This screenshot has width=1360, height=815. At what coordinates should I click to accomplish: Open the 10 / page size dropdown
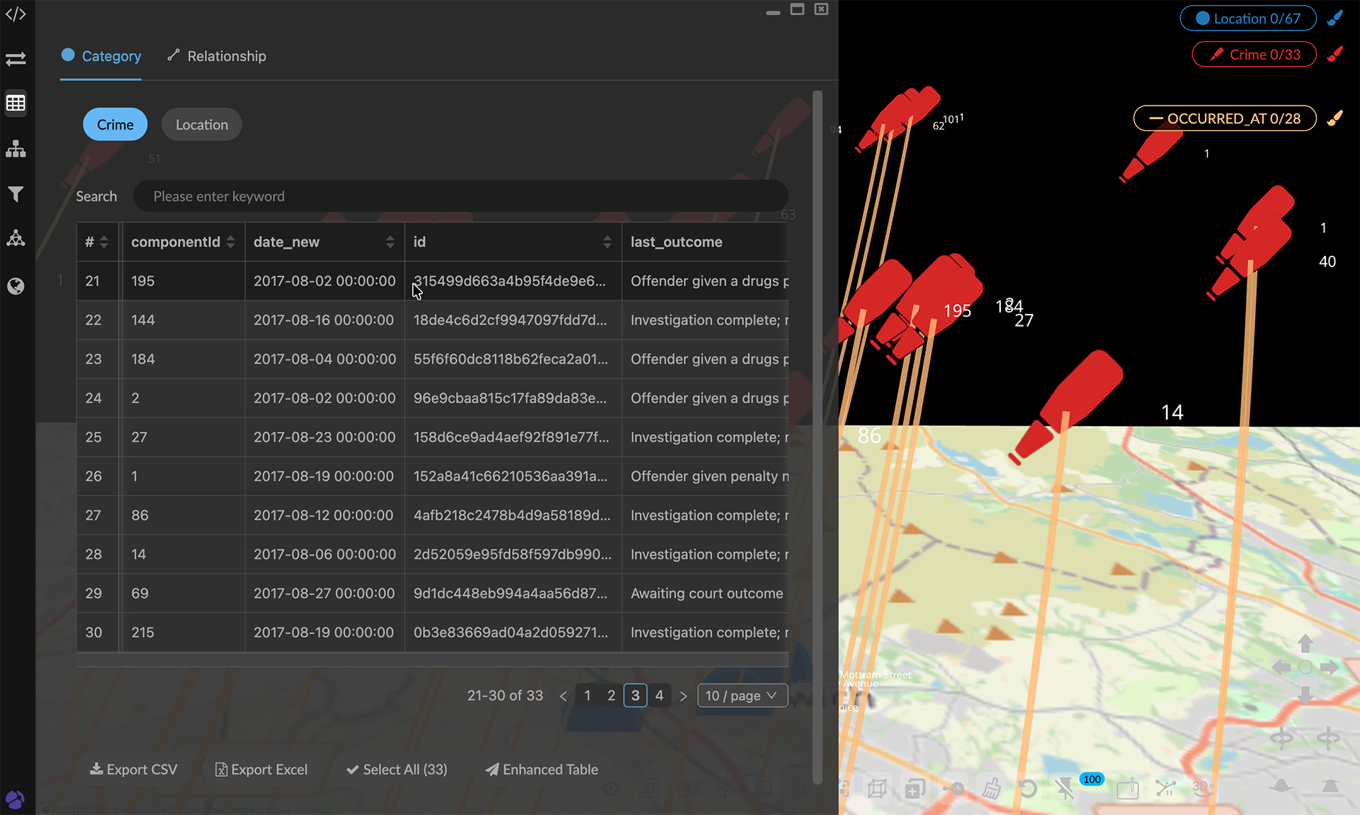click(x=742, y=696)
